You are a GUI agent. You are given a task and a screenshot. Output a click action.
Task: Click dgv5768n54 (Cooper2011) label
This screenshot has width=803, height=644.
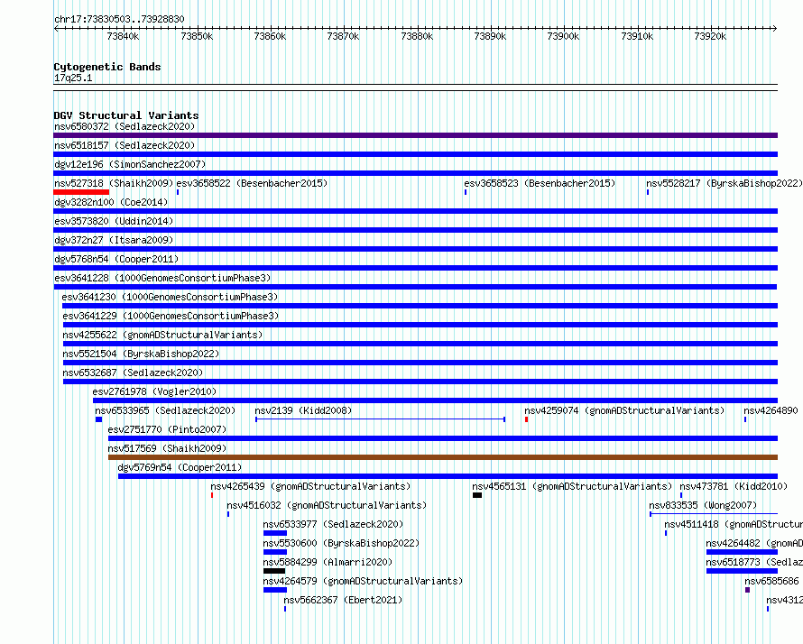116,259
